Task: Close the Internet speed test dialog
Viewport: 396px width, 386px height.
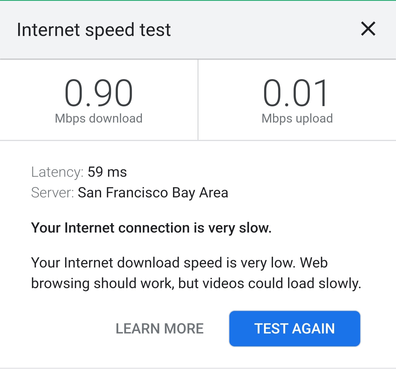Action: click(x=368, y=29)
